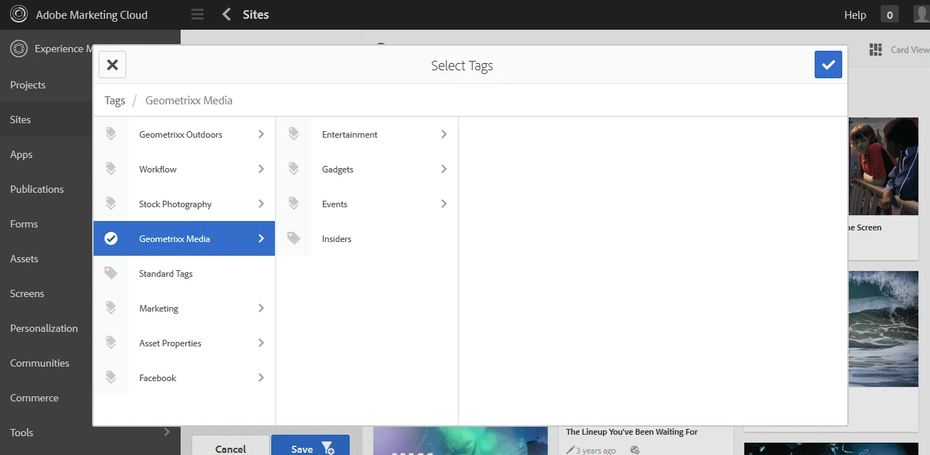Open Publications in the side navigation
Viewport: 930px width, 455px height.
(x=37, y=189)
